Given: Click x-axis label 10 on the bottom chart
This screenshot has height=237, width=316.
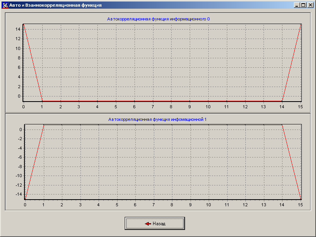Looking at the screenshot, I should click(x=208, y=205).
